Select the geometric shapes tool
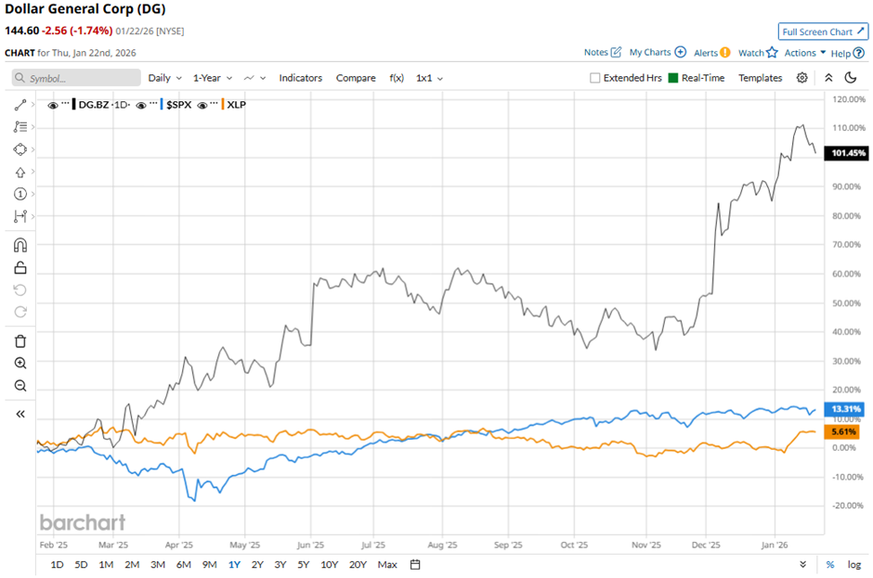The width and height of the screenshot is (873, 578). (20, 149)
